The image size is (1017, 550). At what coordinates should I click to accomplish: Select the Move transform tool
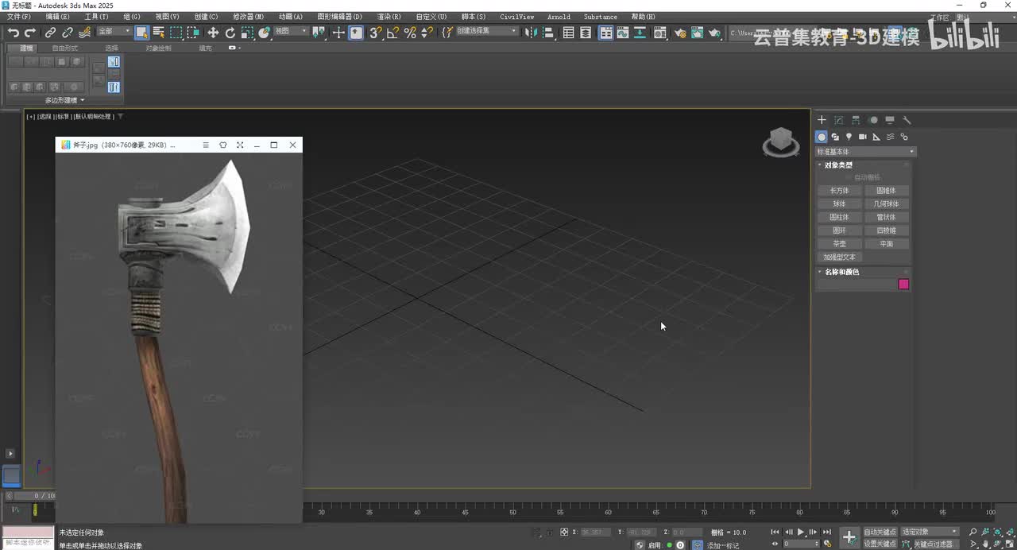(213, 33)
